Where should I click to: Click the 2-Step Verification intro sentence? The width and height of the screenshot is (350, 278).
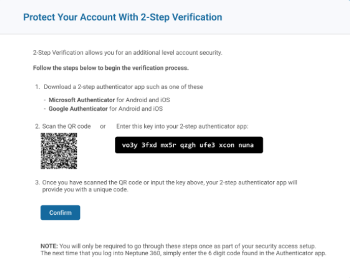tap(128, 53)
